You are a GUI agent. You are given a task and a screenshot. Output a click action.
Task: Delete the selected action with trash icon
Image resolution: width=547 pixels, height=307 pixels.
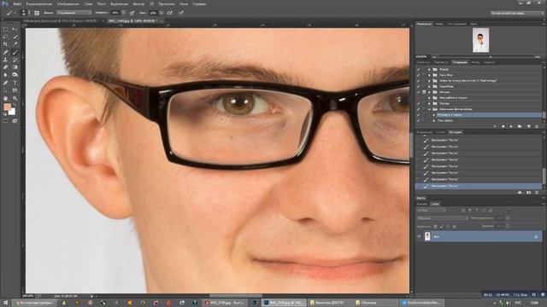(537, 126)
